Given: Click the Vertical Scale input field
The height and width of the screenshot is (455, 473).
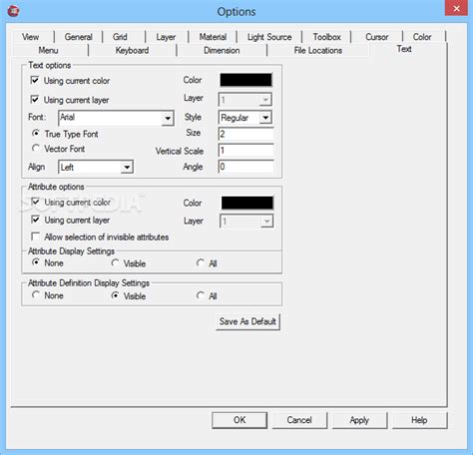Looking at the screenshot, I should [x=246, y=151].
